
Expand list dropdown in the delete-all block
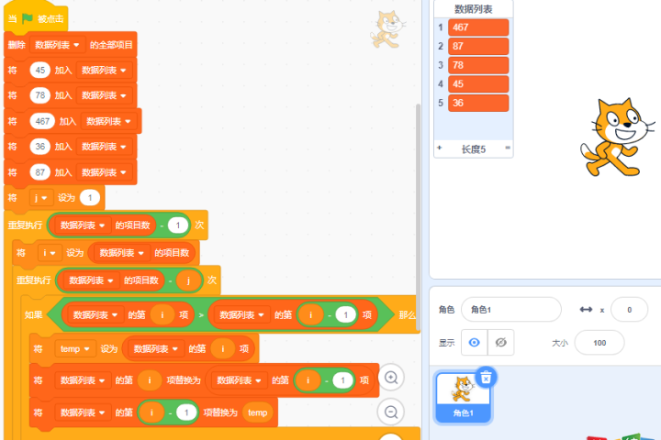(77, 44)
